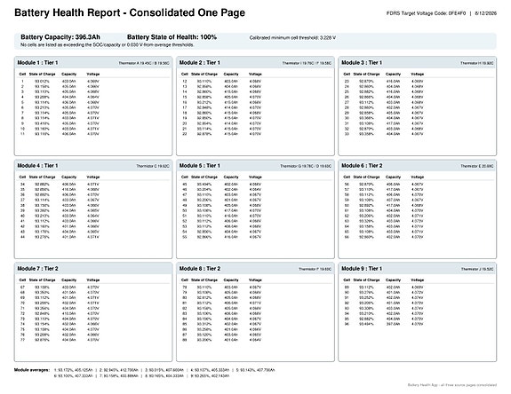Click cell number 67 in Module 7

22,288
